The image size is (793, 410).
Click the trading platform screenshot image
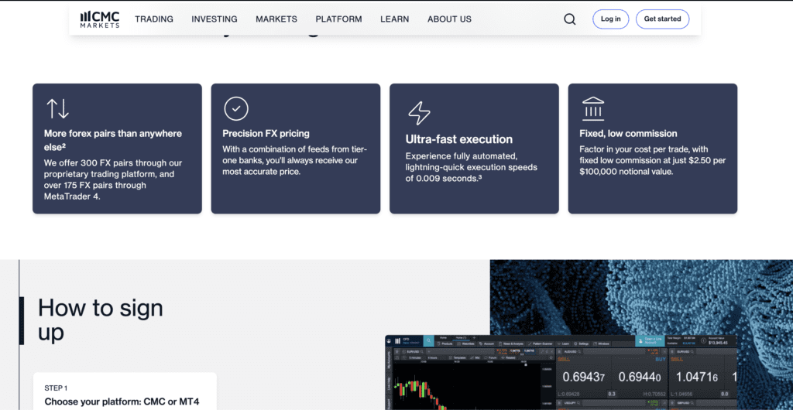click(561, 372)
